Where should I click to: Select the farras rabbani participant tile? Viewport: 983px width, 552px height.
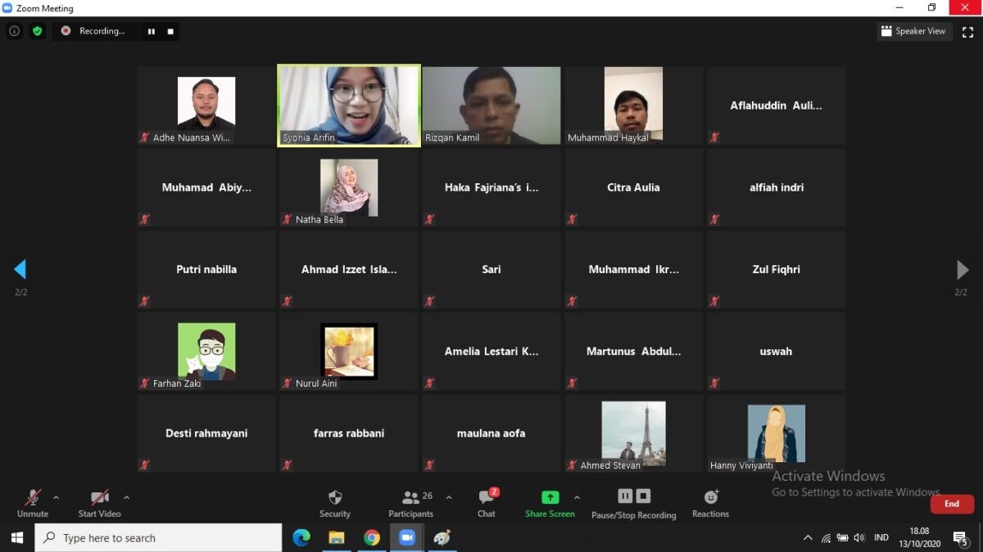pos(349,433)
